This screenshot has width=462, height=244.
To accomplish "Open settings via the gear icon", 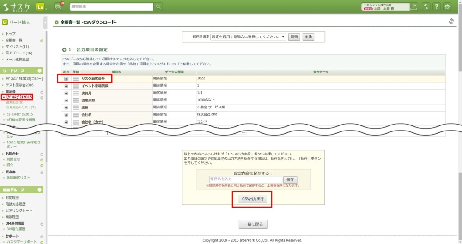I will coord(447,6).
